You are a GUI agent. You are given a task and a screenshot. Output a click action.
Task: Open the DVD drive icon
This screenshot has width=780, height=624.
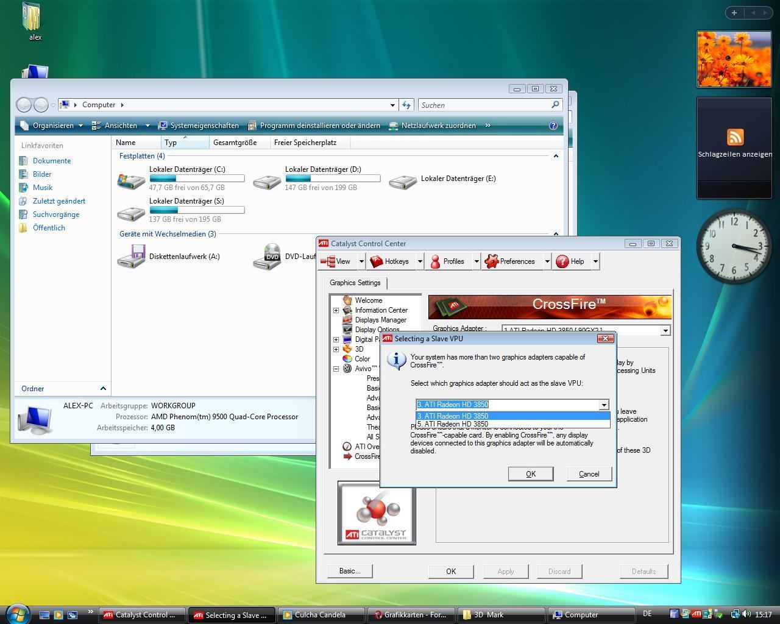[267, 257]
